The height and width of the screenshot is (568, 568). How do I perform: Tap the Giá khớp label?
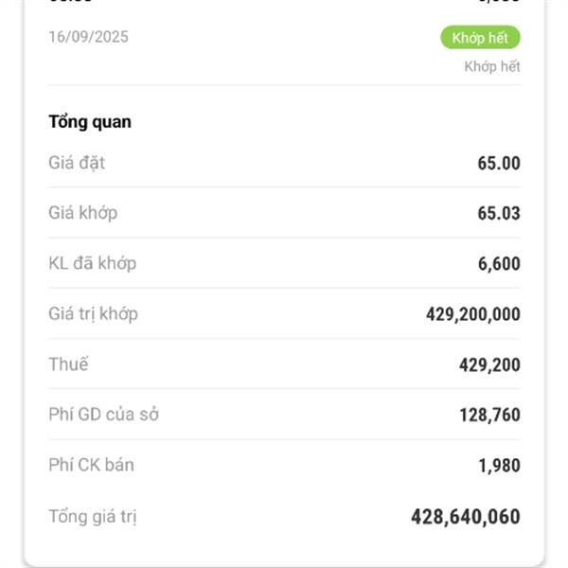tap(83, 213)
